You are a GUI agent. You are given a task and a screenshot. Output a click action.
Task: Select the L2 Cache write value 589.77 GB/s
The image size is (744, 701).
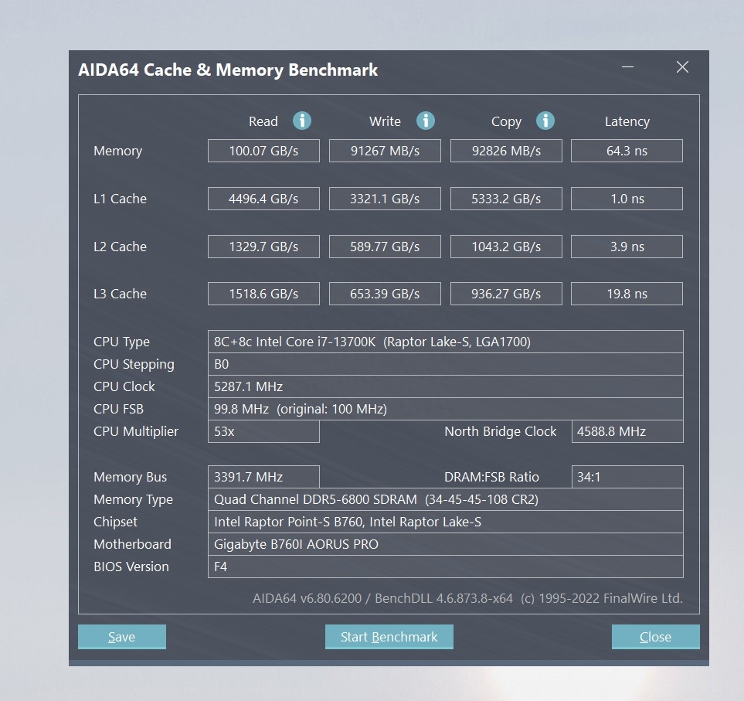385,247
